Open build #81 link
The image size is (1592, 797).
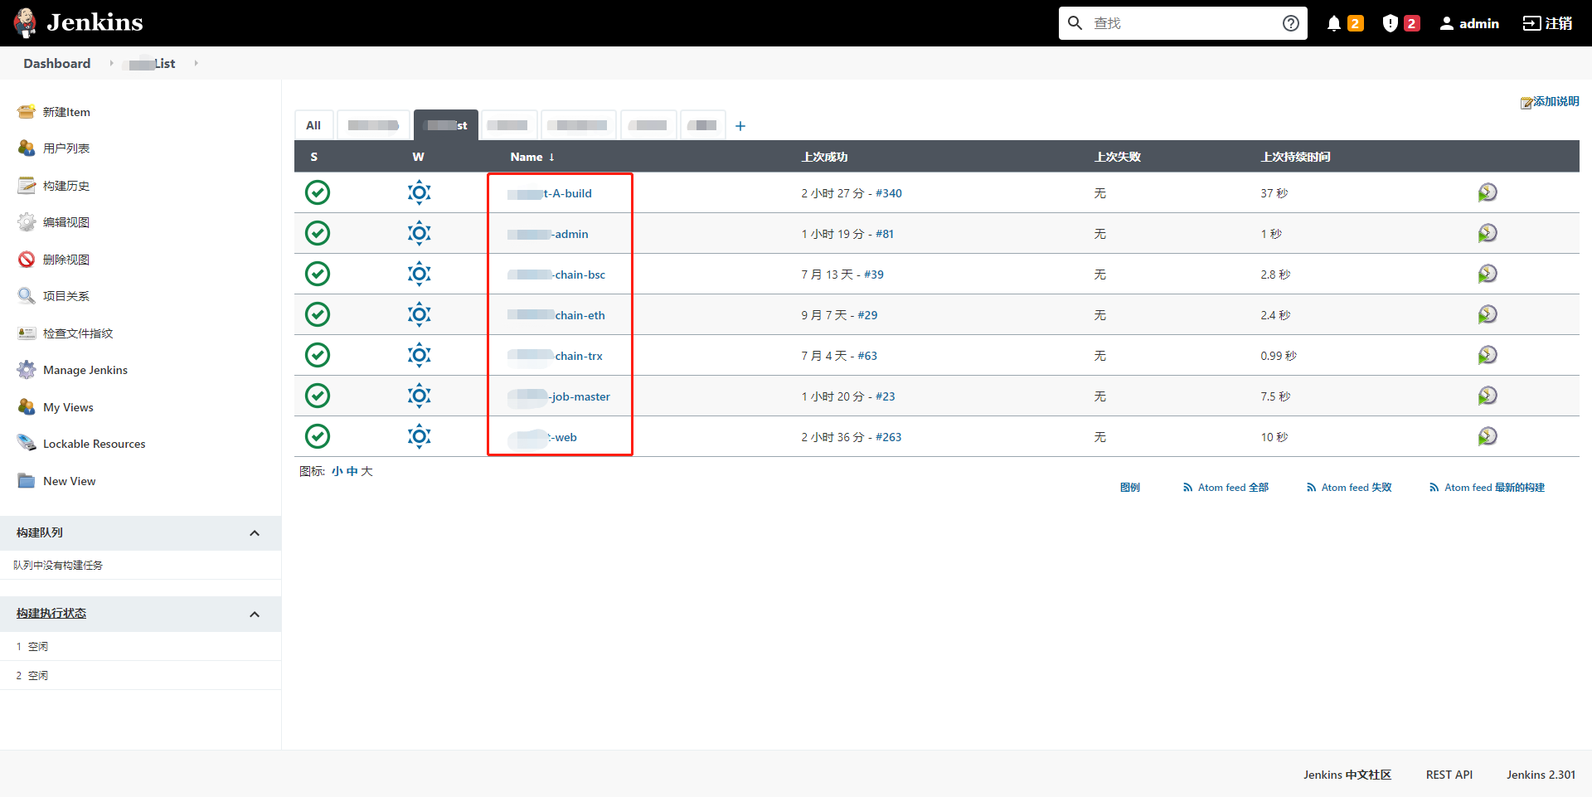click(885, 234)
